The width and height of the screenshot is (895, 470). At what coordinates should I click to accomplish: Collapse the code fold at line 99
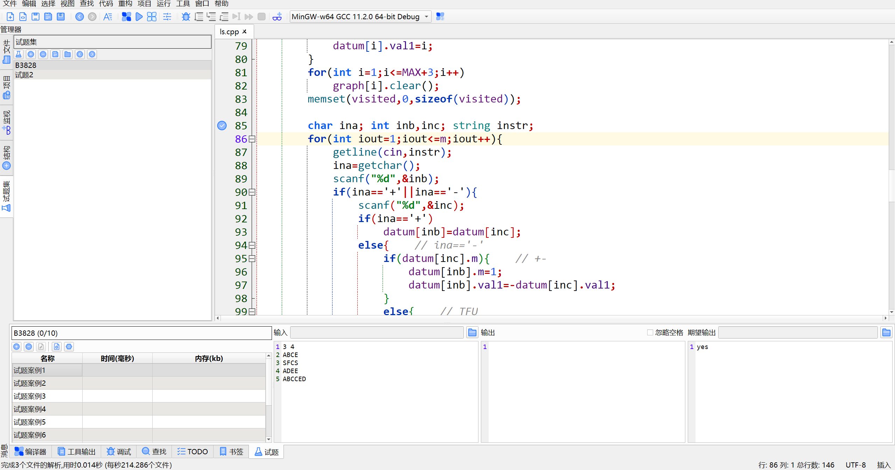tap(252, 312)
